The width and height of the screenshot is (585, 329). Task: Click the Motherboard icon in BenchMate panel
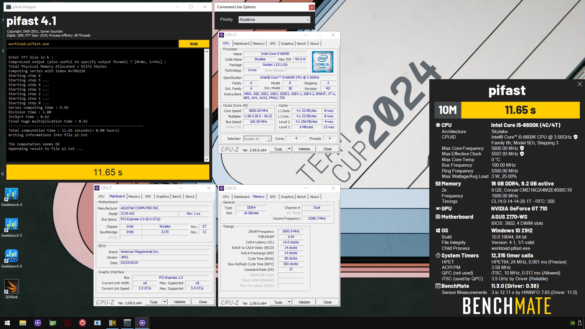tap(438, 217)
